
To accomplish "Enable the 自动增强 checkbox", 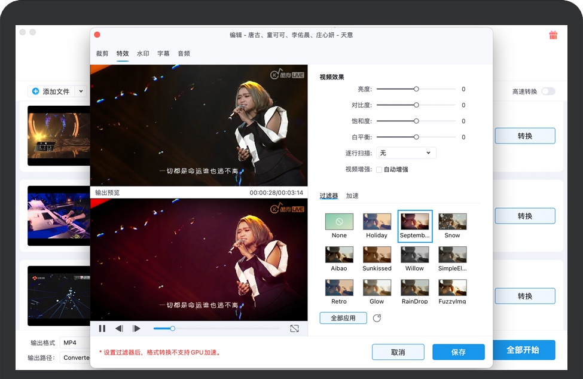I will click(379, 169).
